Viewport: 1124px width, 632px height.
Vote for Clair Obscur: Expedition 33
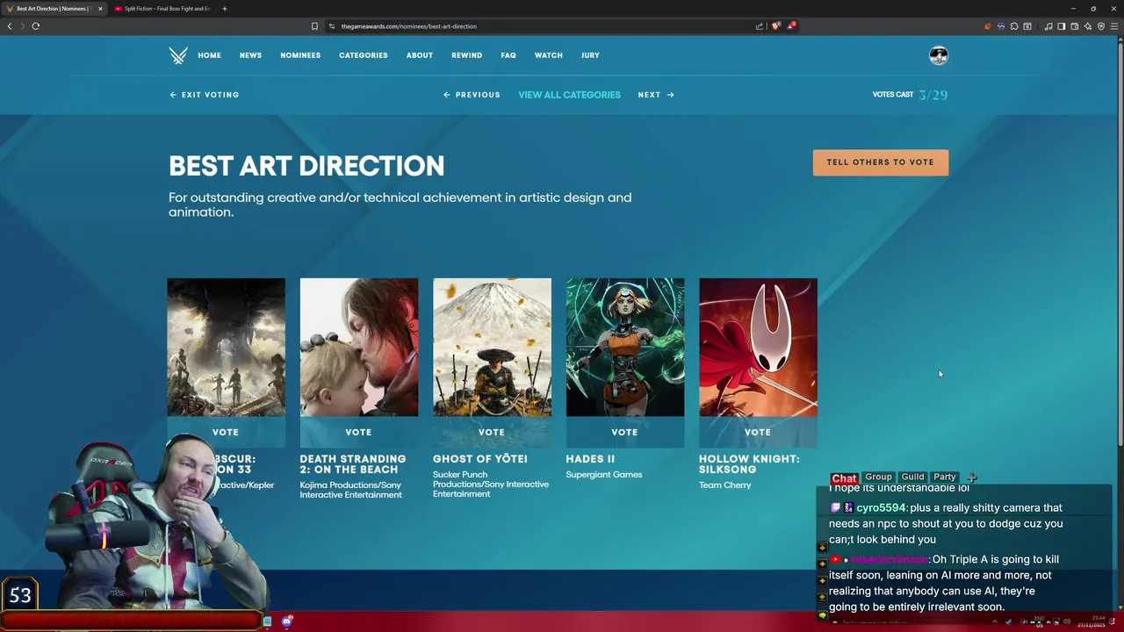click(x=226, y=432)
